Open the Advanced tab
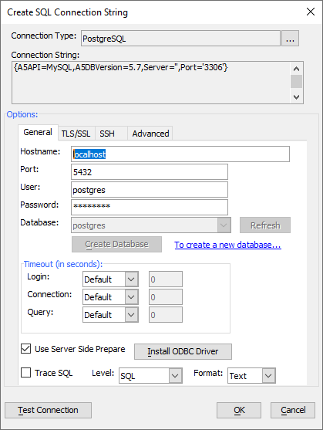323x430 pixels. [150, 134]
